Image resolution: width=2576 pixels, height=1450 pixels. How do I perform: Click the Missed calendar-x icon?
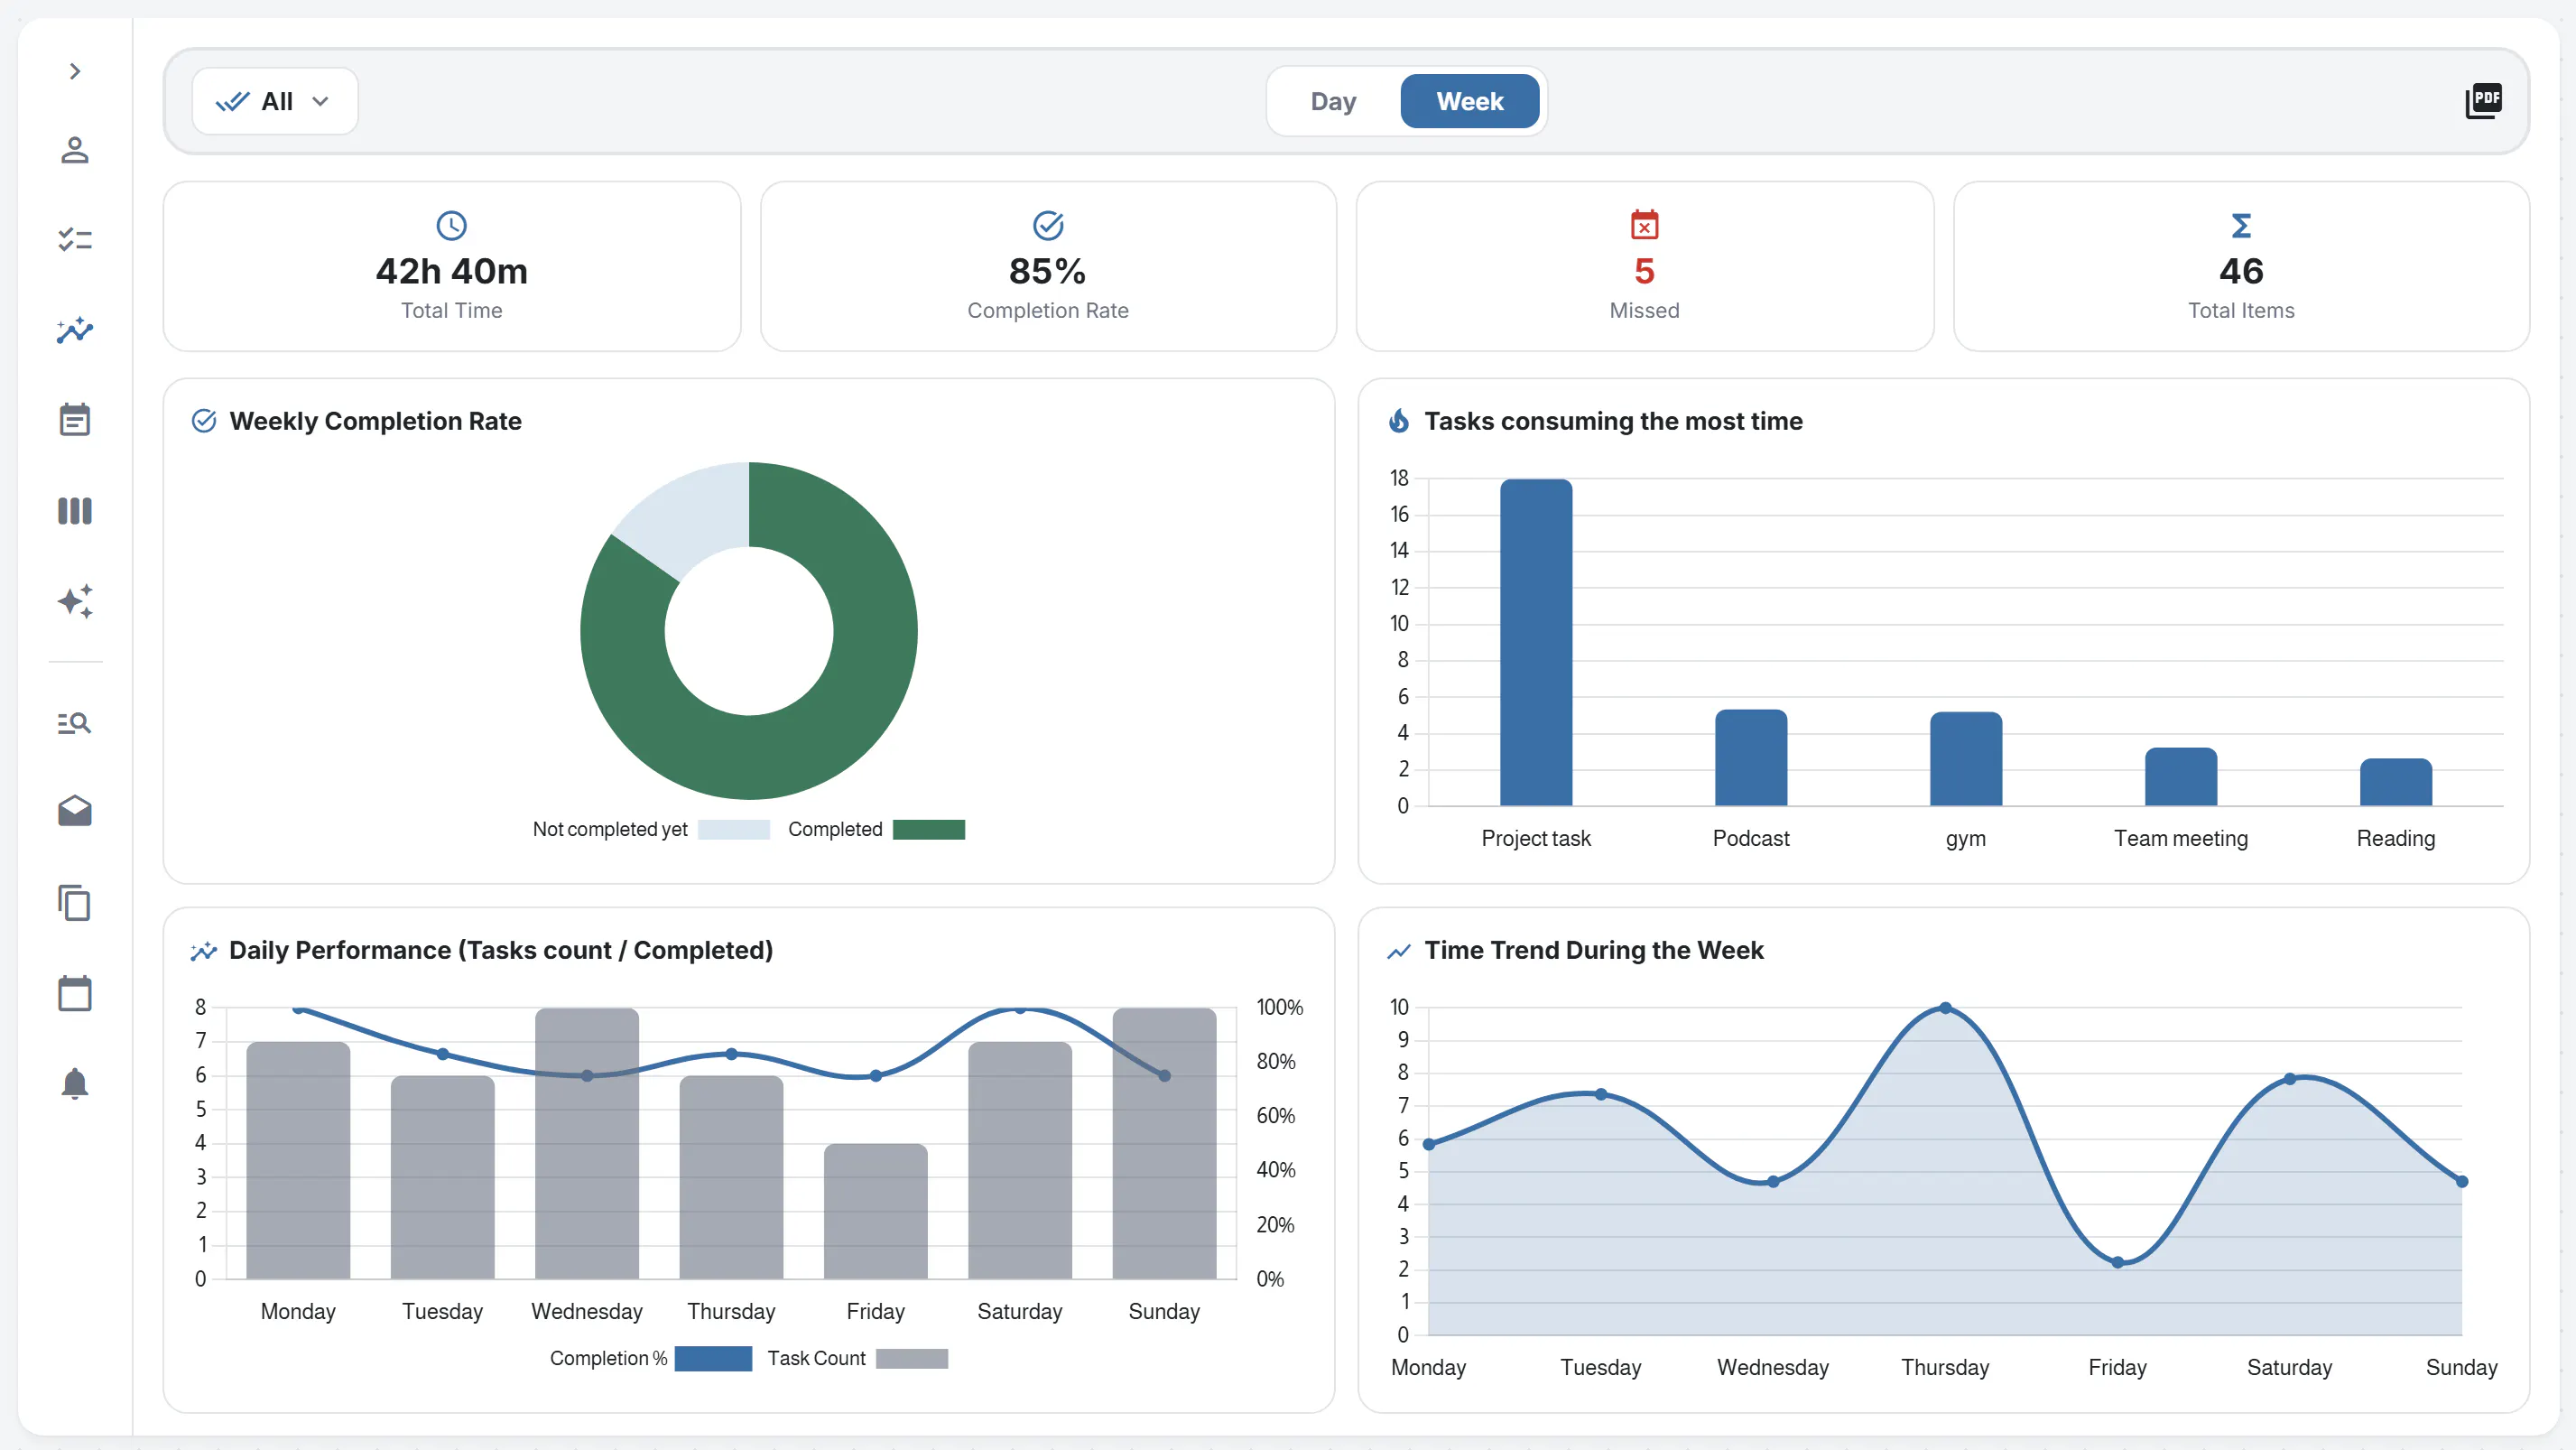pyautogui.click(x=1644, y=225)
